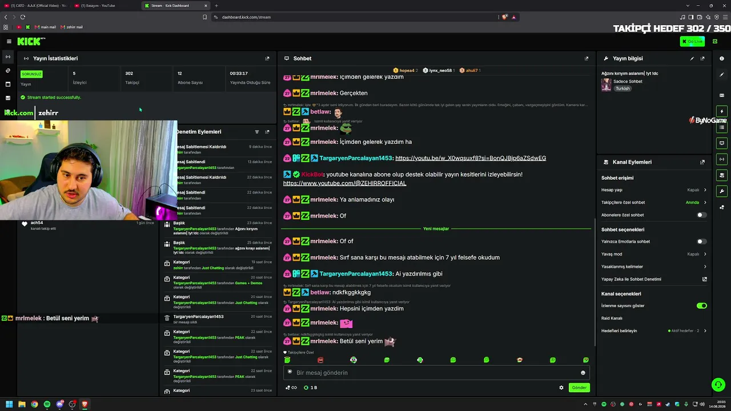731x411 pixels.
Task: Open filter in Denetim Eylemleri header
Action: coord(257,132)
